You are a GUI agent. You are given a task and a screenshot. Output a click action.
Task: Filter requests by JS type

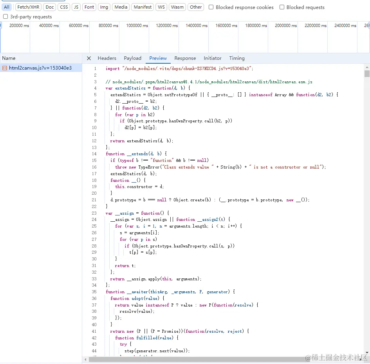(x=76, y=7)
